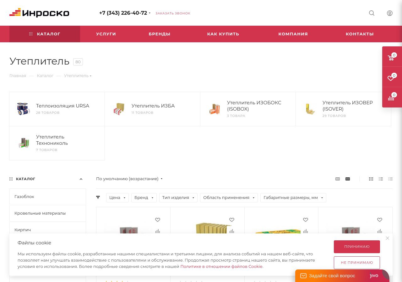
Task: Click the filter funnel icon
Action: pyautogui.click(x=98, y=197)
